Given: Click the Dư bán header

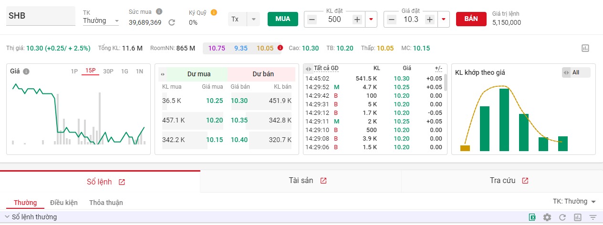Looking at the screenshot, I should tap(263, 74).
